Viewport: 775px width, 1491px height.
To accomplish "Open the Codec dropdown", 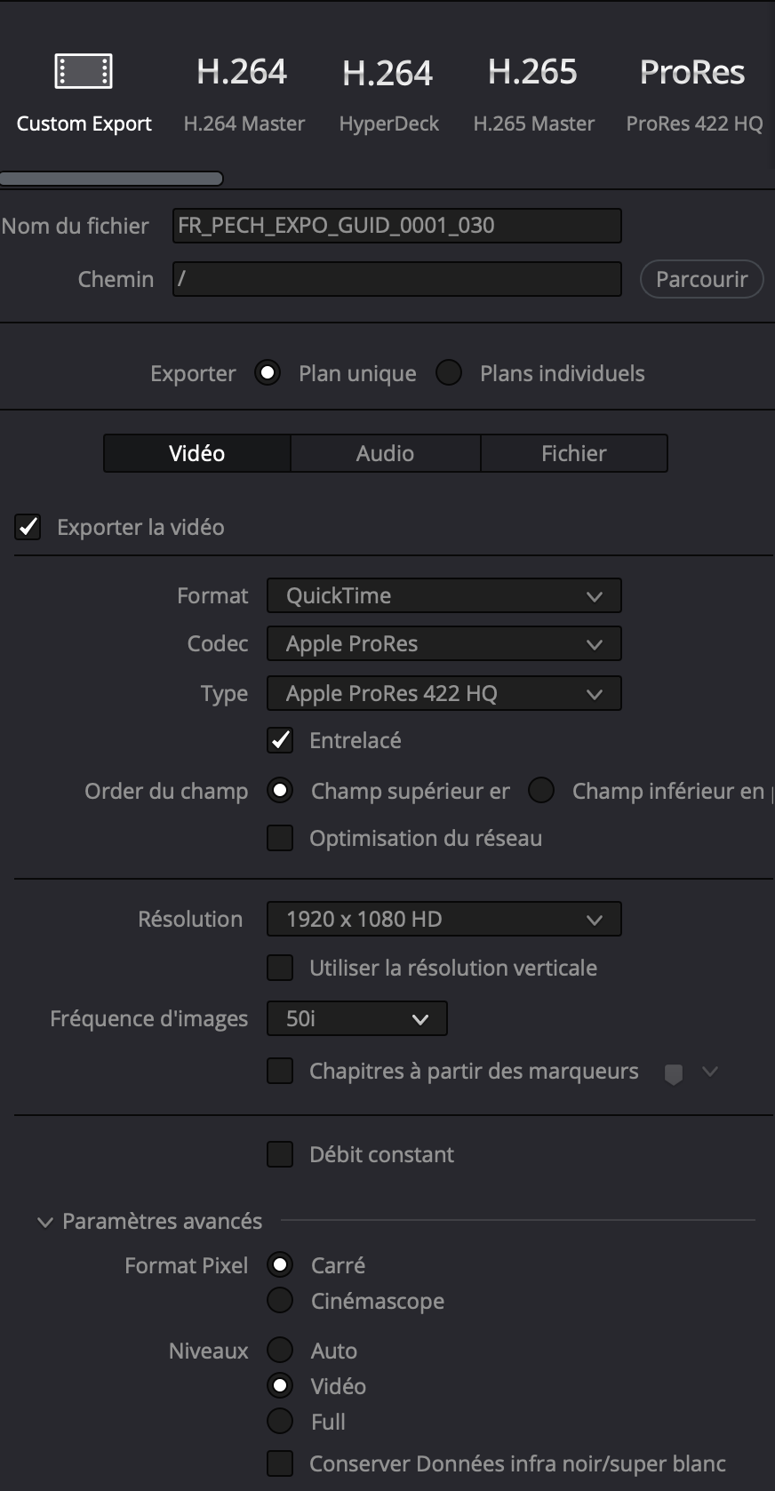I will click(x=443, y=643).
